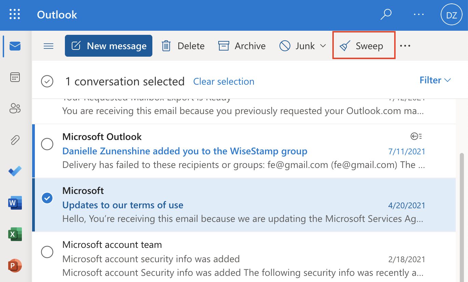The image size is (468, 282).
Task: Open the DZ account avatar
Action: click(x=451, y=14)
